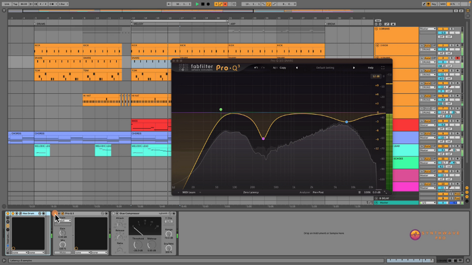This screenshot has height=265, width=472.
Task: Arm the round Record button in the transport
Action: point(208,4)
